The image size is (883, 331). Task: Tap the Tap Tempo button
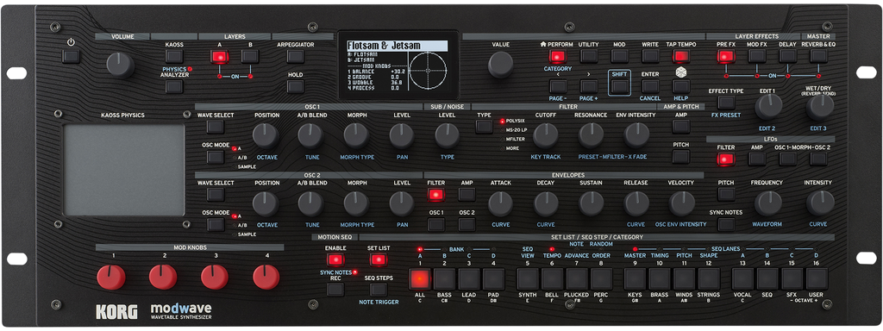tap(681, 56)
